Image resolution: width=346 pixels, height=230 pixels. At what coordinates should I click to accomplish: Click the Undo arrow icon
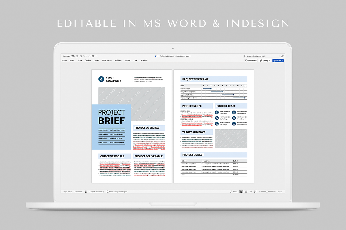tap(84, 56)
